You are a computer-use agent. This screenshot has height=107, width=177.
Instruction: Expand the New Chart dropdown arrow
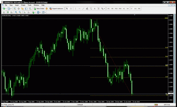coord(6,9)
